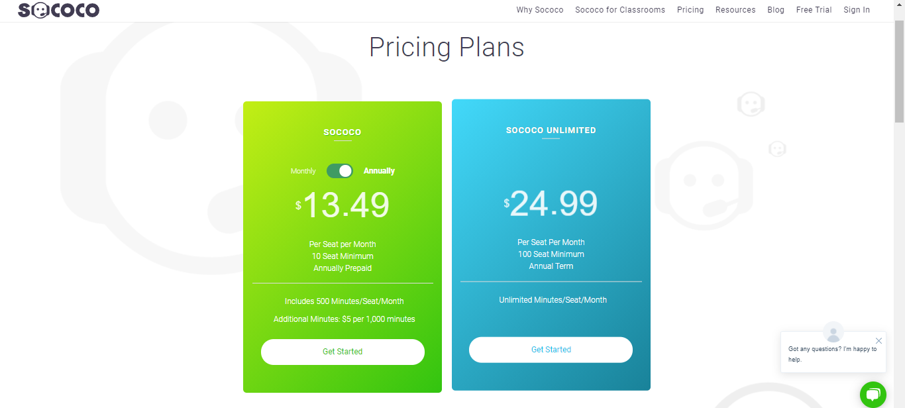
Task: Select the Monthly billing label
Action: click(303, 172)
